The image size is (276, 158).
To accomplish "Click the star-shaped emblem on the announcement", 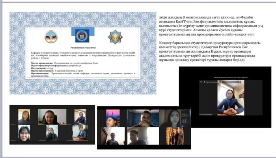I will tap(115, 37).
